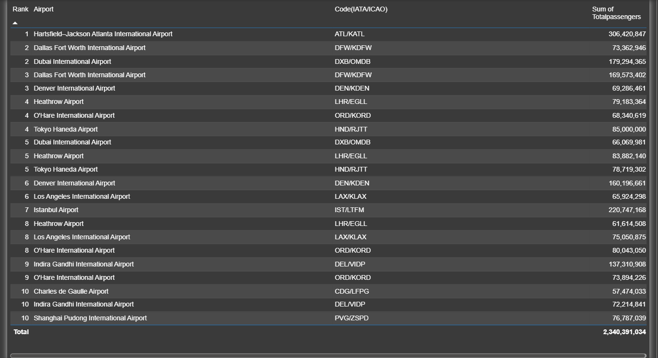Select the rank 1 cell

[27, 34]
